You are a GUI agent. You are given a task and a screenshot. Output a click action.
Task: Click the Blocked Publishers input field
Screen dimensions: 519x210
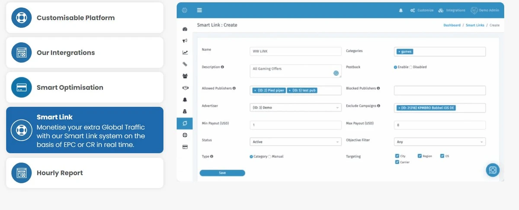point(440,91)
